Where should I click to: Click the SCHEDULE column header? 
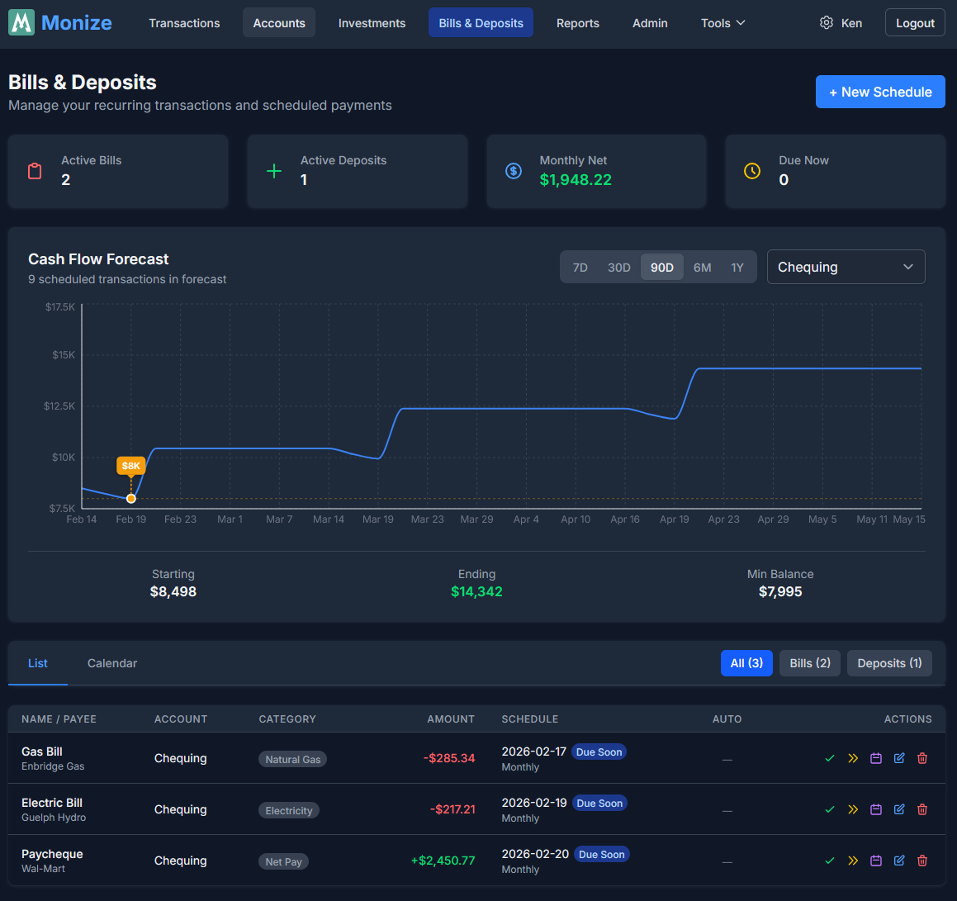pyautogui.click(x=530, y=719)
